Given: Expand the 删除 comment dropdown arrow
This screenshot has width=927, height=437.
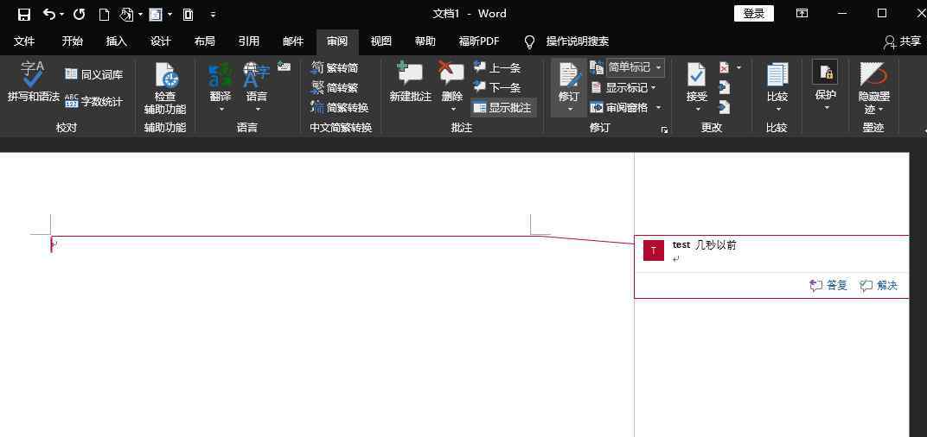Looking at the screenshot, I should click(453, 109).
